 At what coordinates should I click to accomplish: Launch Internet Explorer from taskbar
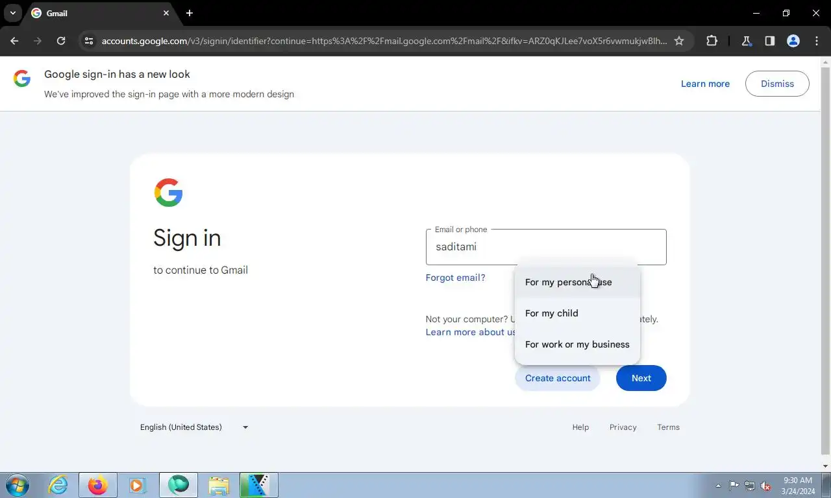tap(58, 485)
